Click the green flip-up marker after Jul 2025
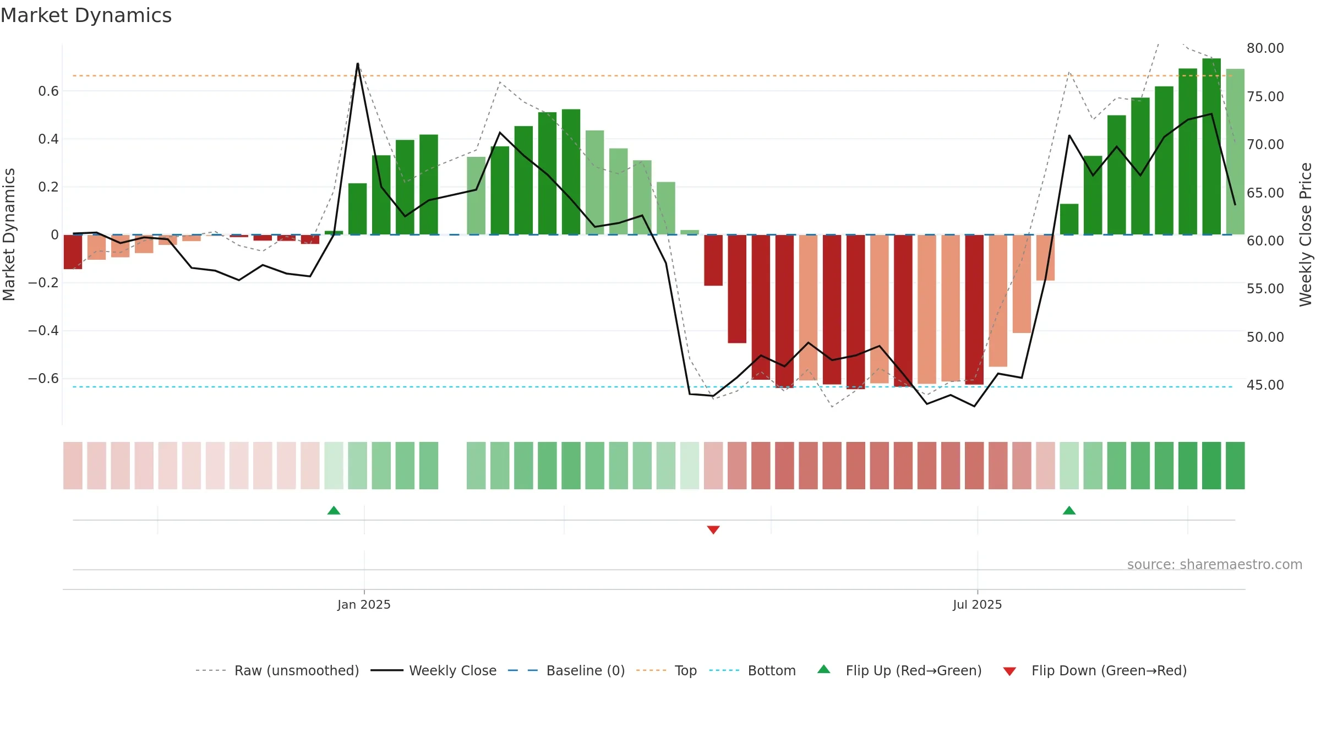 point(1069,510)
